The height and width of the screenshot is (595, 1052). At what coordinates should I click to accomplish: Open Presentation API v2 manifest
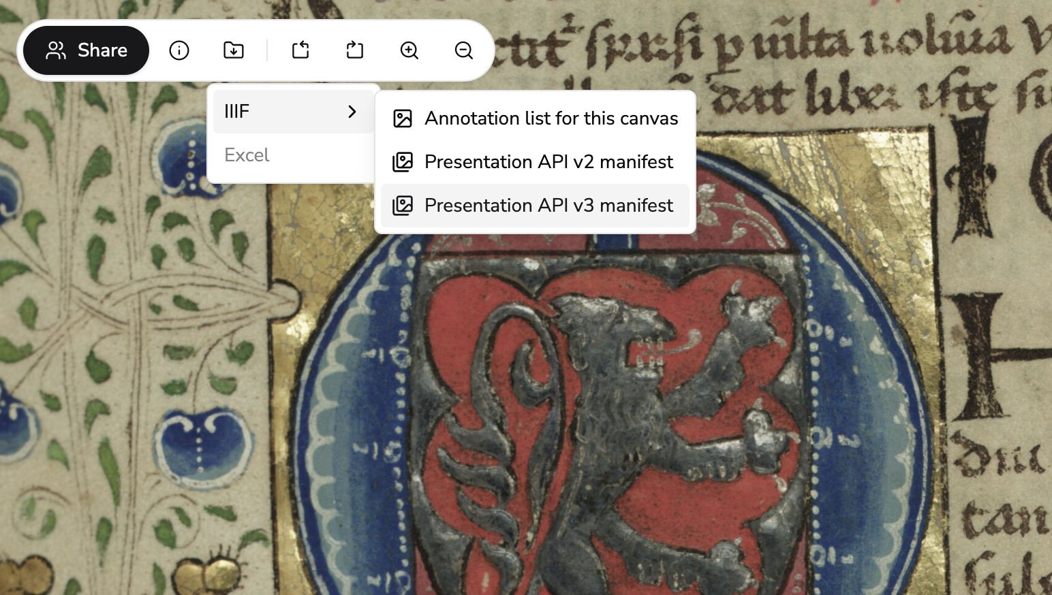[535, 162]
